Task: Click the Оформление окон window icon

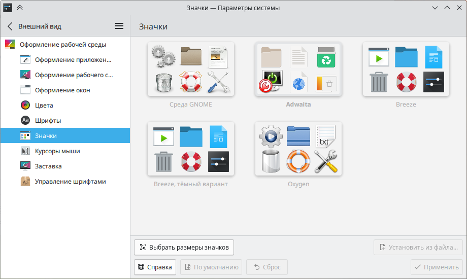Action: [25, 90]
